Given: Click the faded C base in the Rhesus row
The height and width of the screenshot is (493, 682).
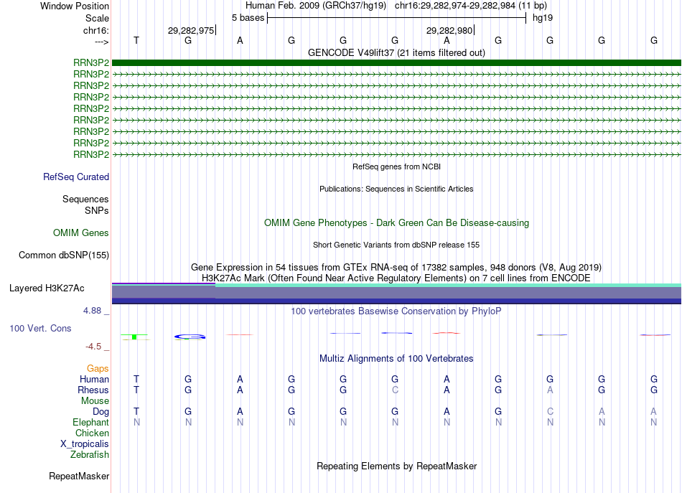Looking at the screenshot, I should [x=395, y=390].
